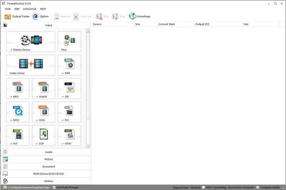
Task: Expand the ROM Device\DVD\CD\ISO panel
Action: point(46,174)
